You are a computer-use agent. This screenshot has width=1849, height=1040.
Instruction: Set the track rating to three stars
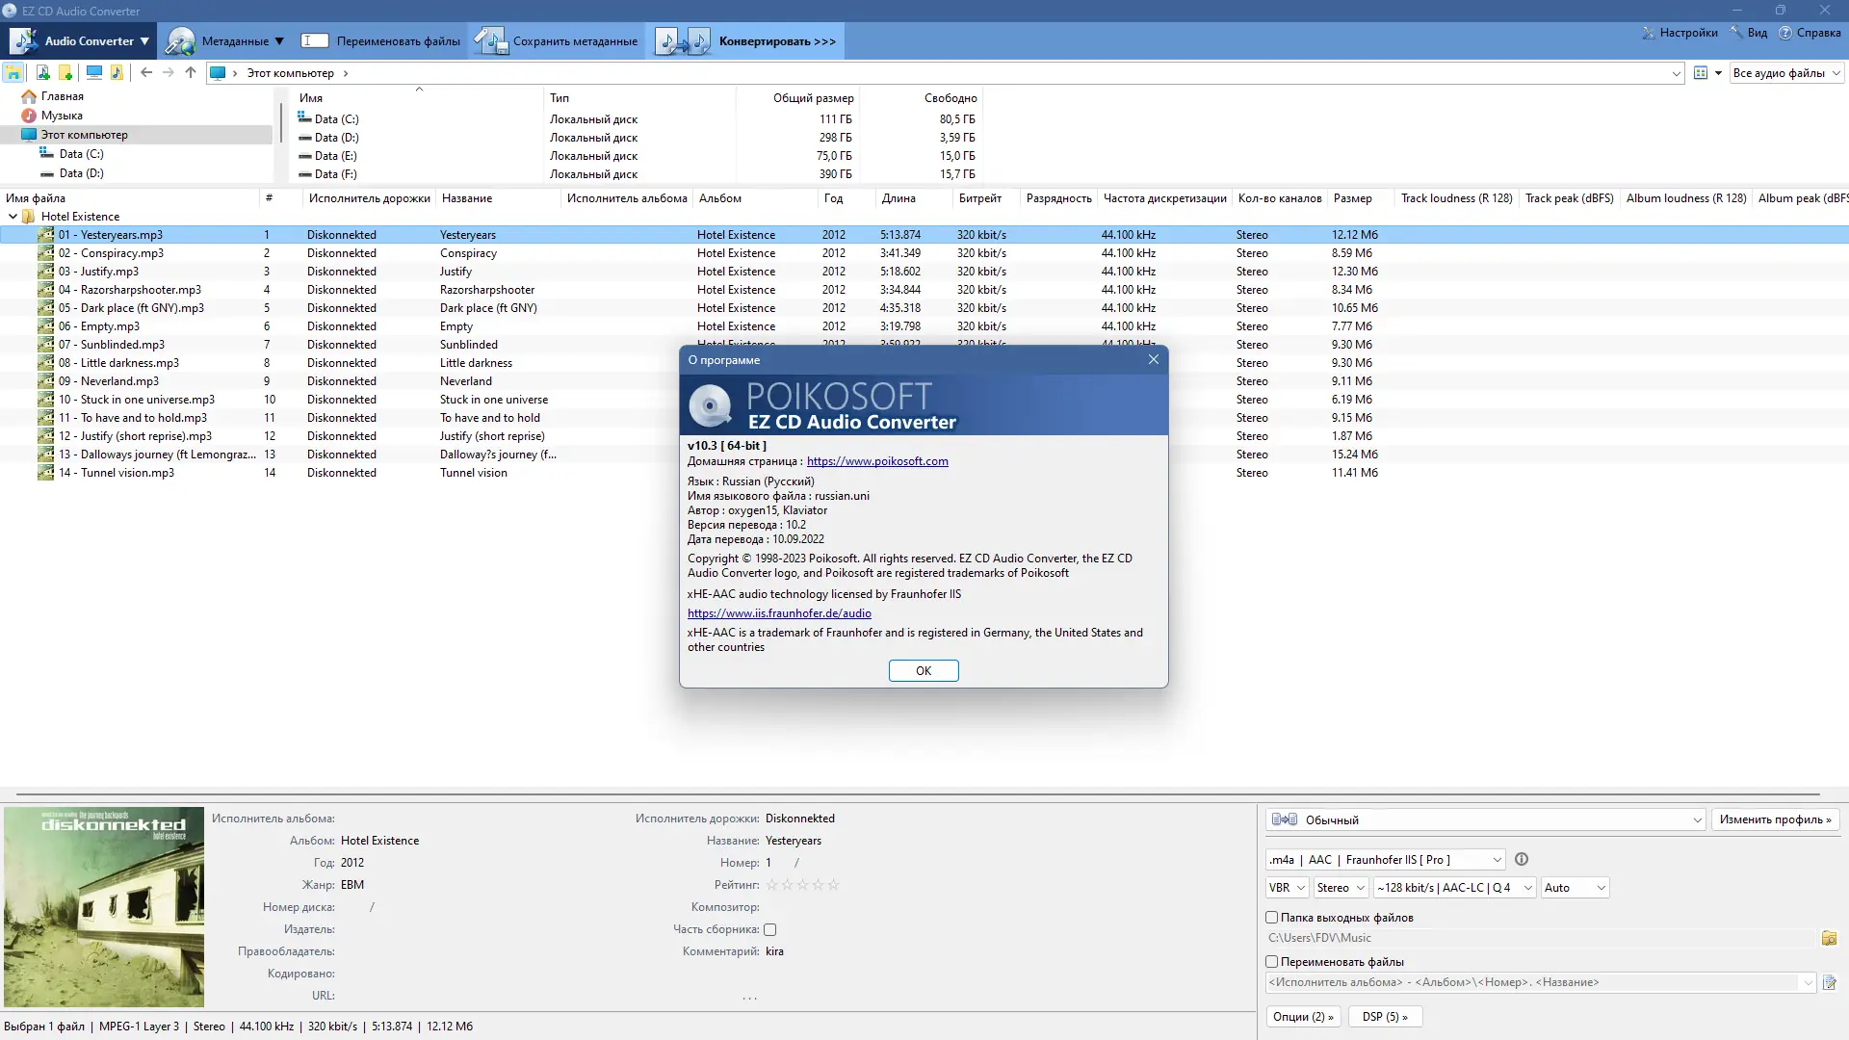click(x=803, y=884)
